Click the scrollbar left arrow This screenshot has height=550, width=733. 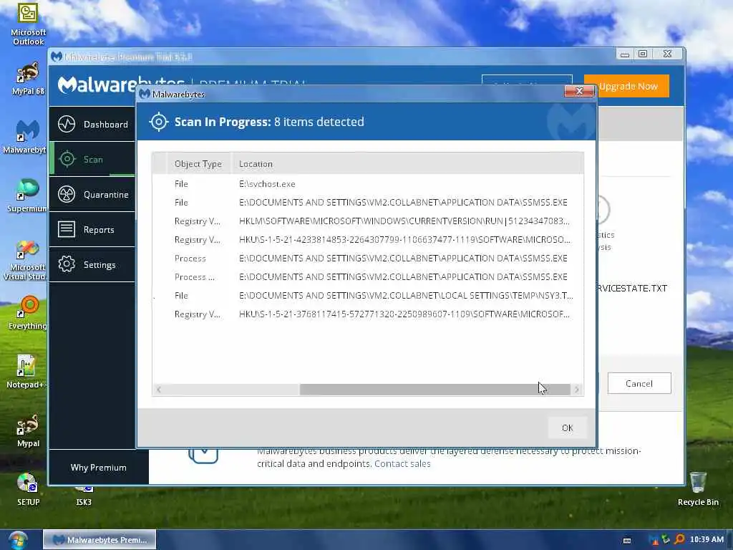[159, 389]
